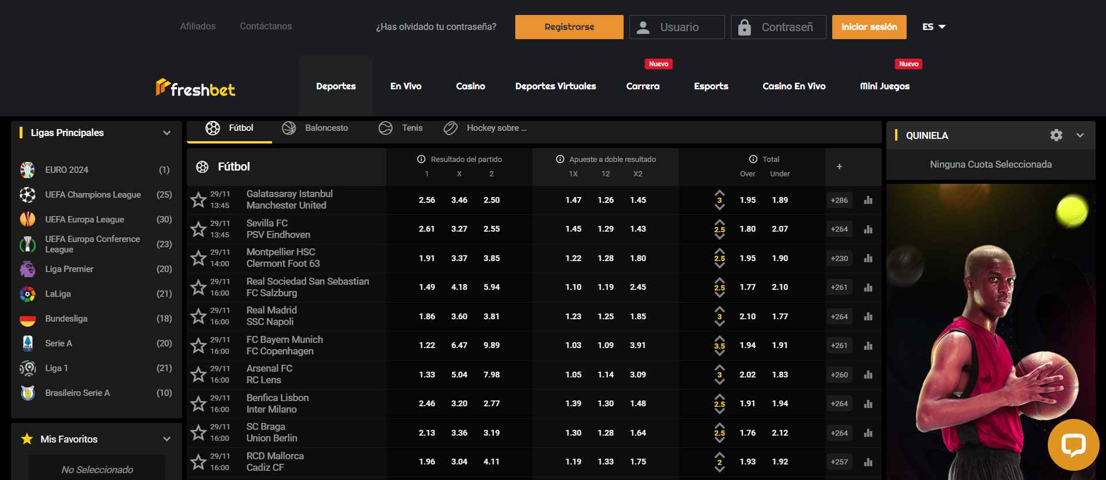This screenshot has height=480, width=1106.
Task: Open the ES language dropdown
Action: point(934,27)
